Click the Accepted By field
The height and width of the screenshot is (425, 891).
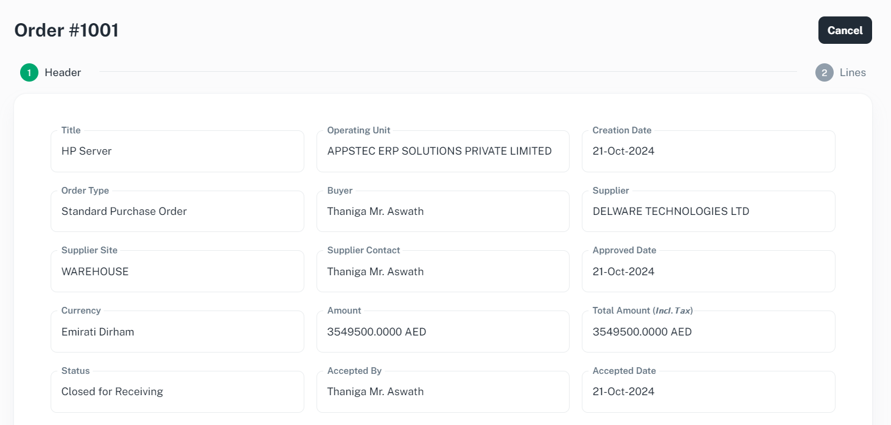coord(442,392)
